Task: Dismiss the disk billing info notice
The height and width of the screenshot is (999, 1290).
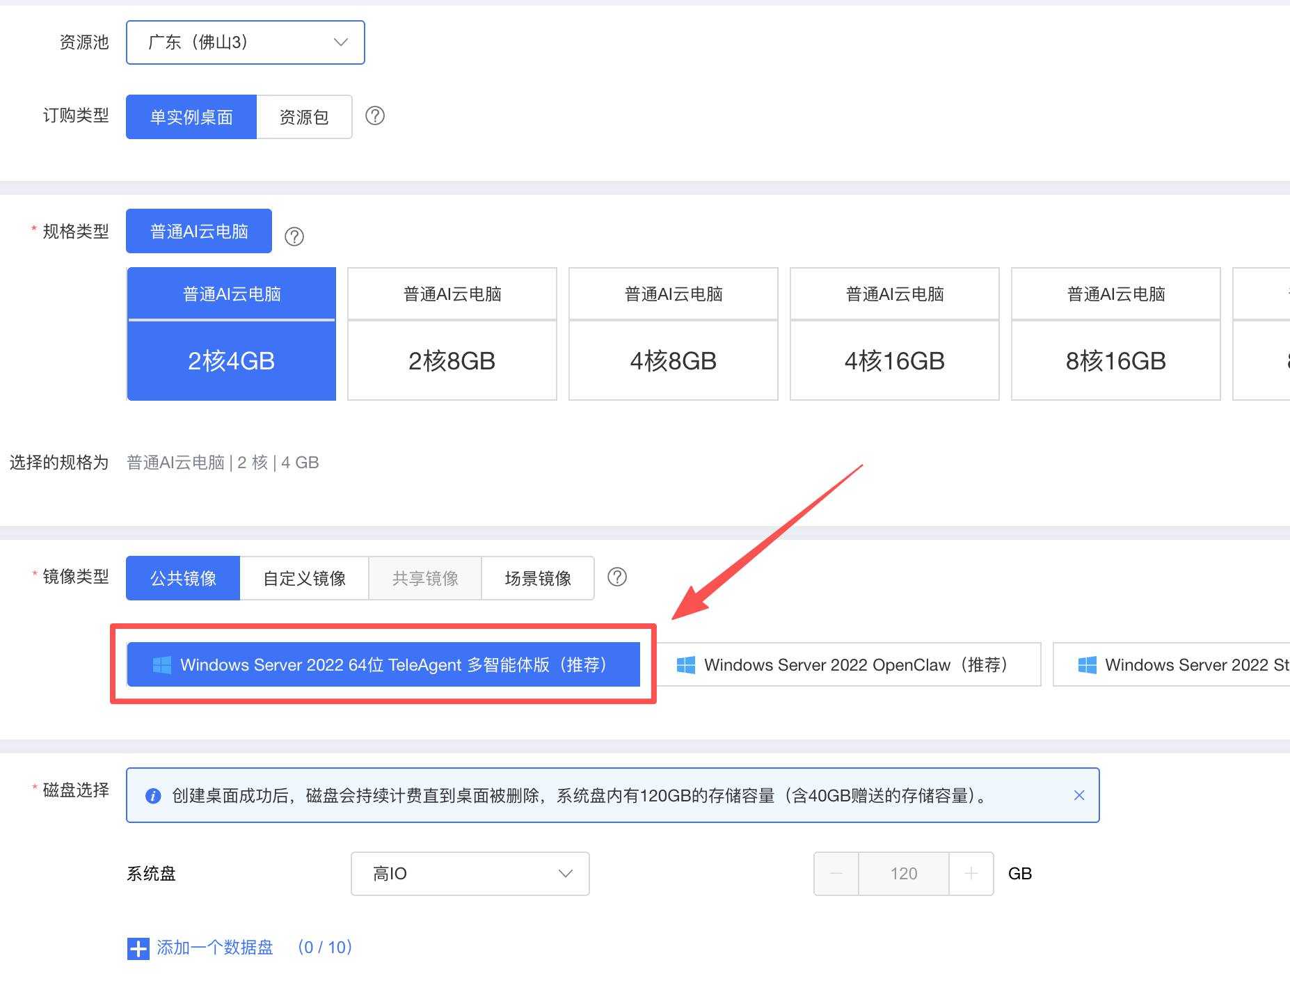Action: 1079,795
